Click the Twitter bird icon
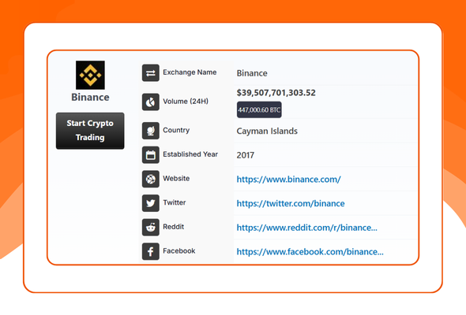Viewport: 466px width, 315px height. (x=150, y=203)
